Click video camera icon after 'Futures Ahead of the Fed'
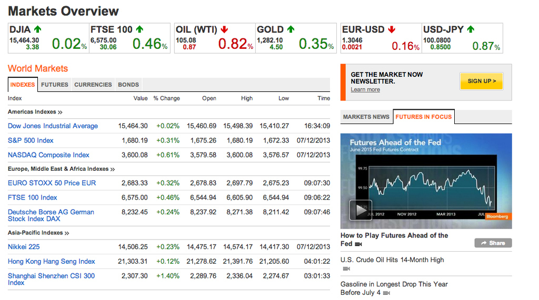Viewport: 539px width, 300px height. tap(358, 244)
